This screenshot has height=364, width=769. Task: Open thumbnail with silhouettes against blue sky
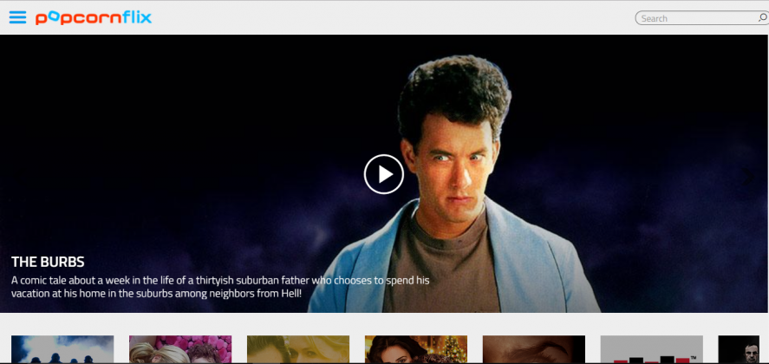(62, 349)
